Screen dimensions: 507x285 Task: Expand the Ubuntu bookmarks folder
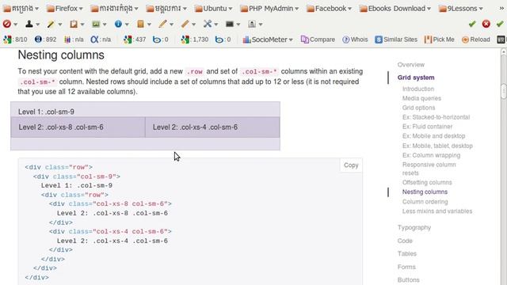click(214, 9)
